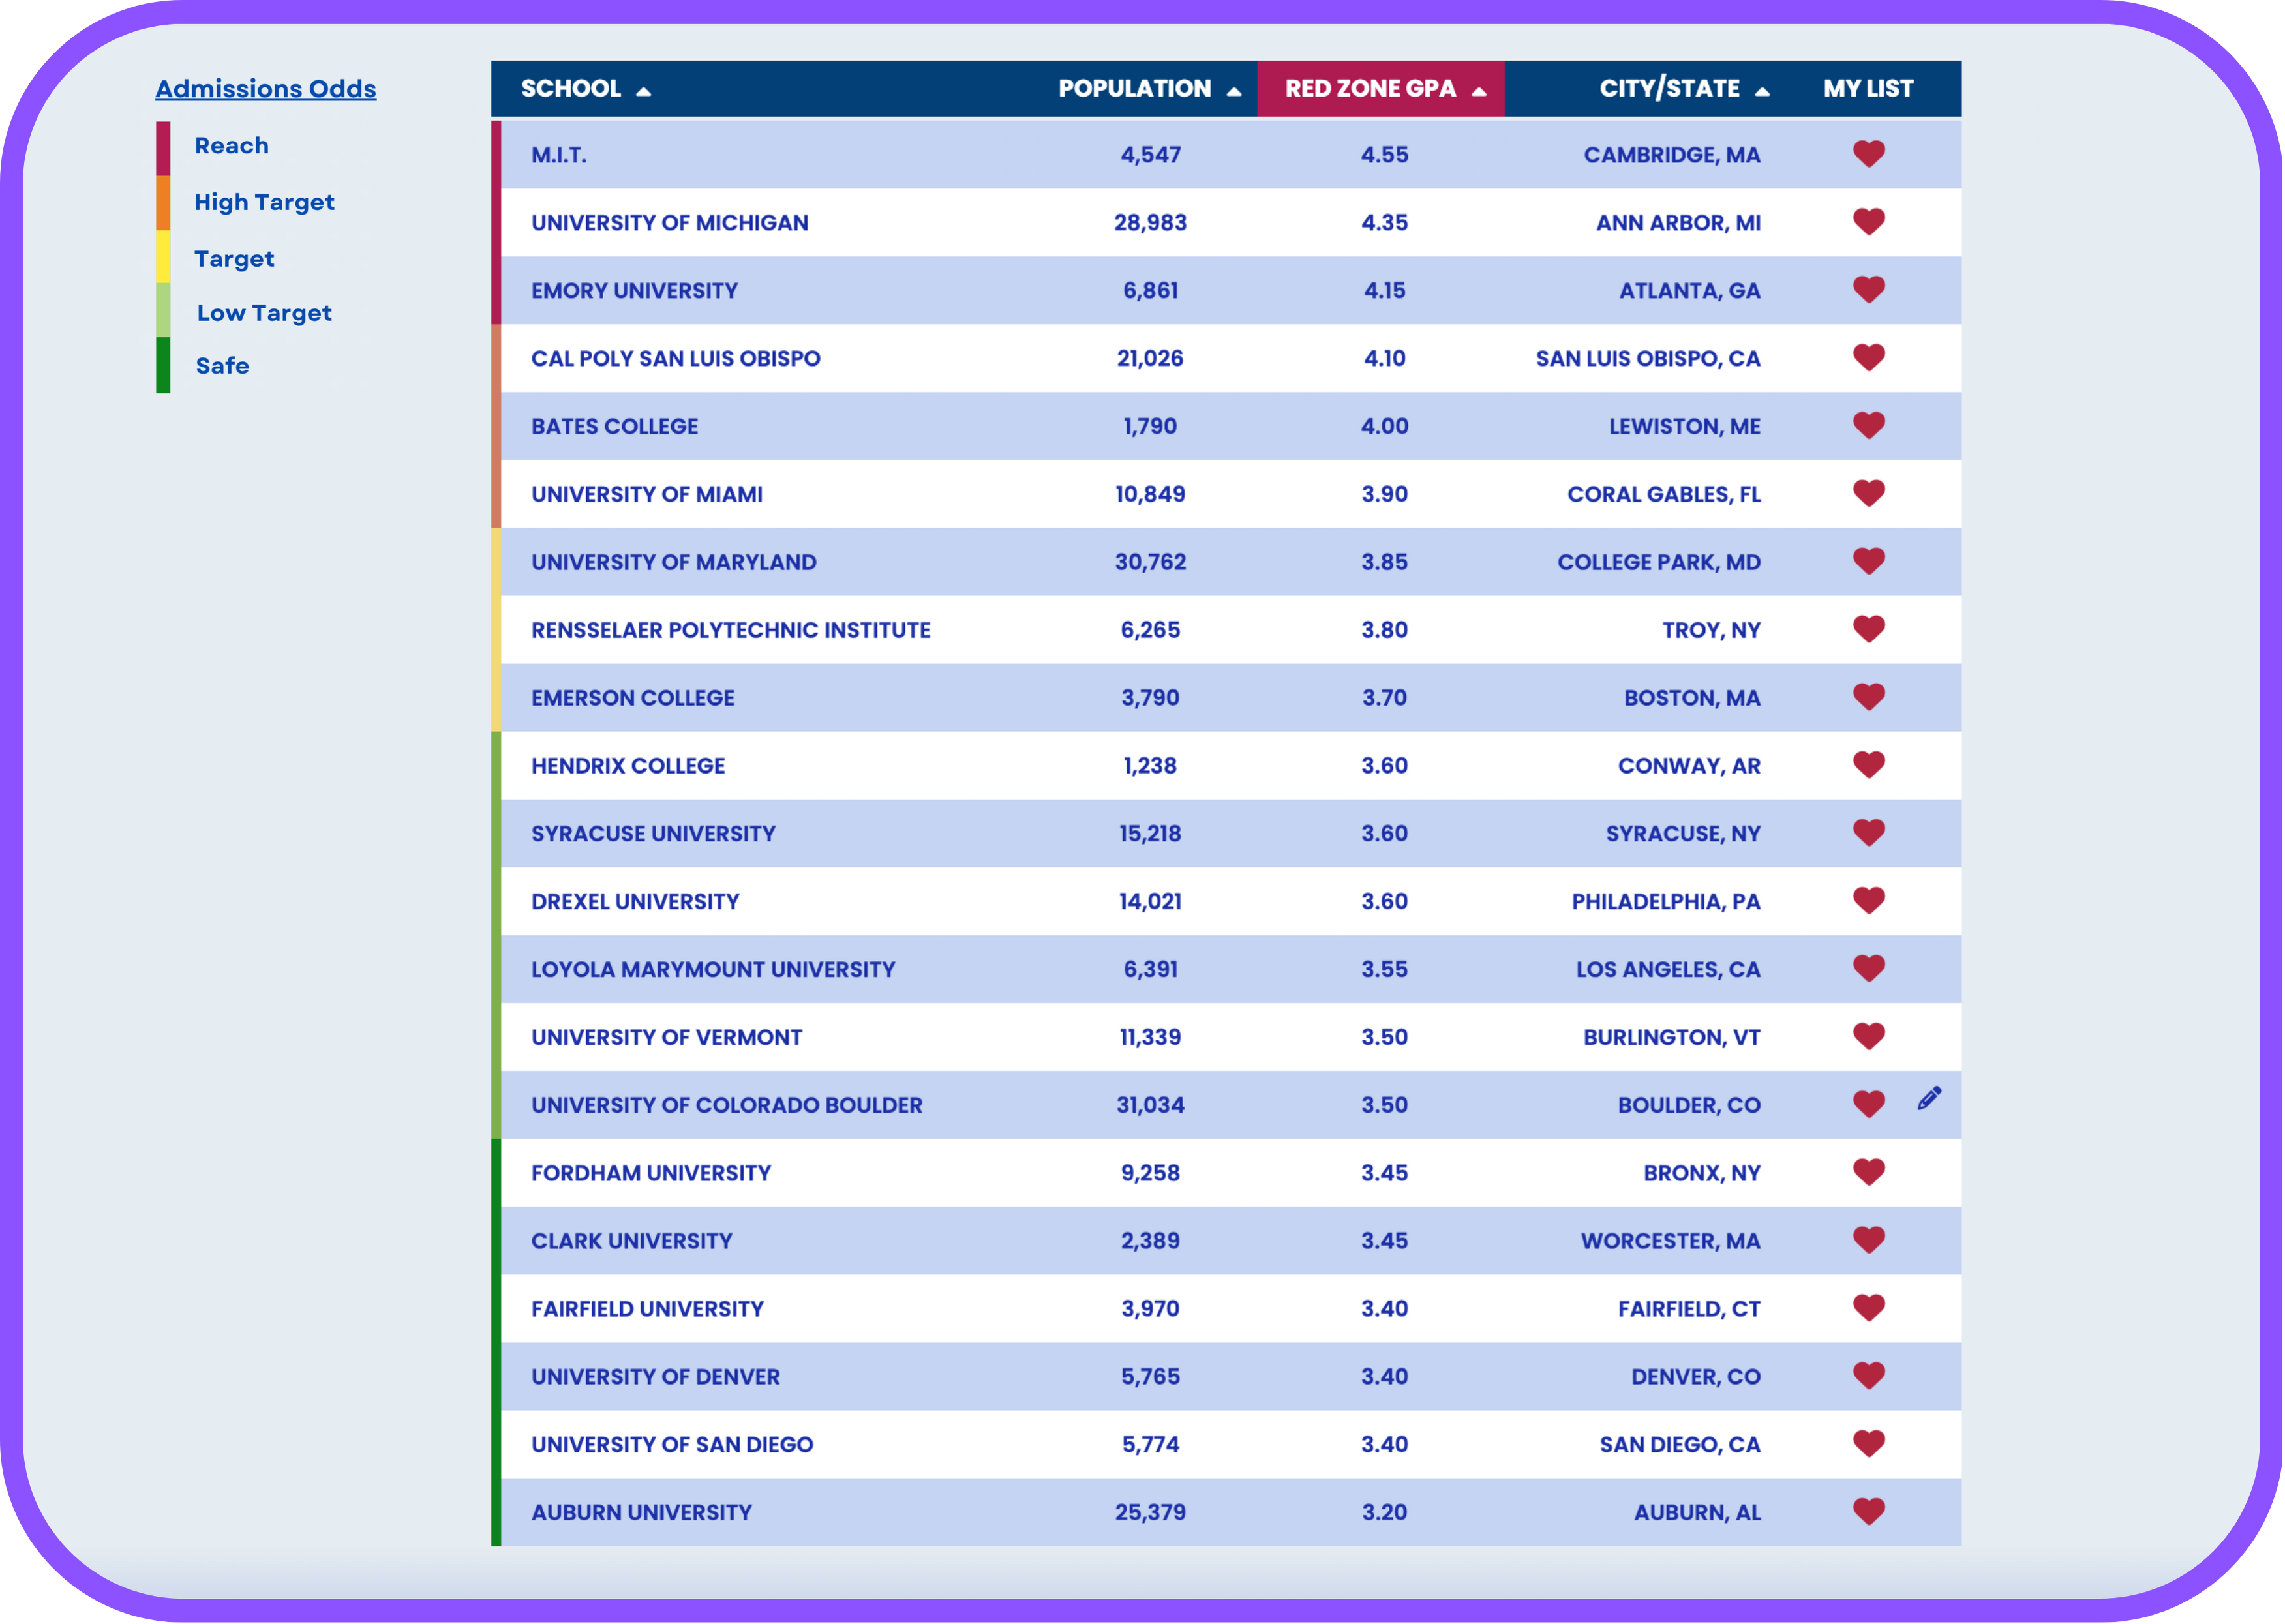The width and height of the screenshot is (2285, 1624).
Task: Toggle heart for University of Maryland
Action: click(1869, 562)
